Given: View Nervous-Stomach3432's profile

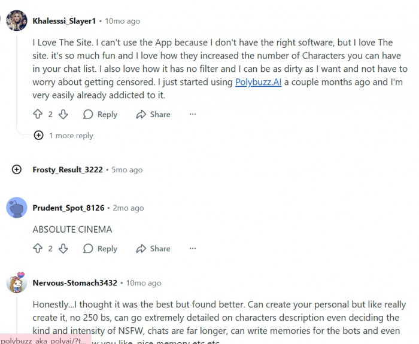Looking at the screenshot, I should pyautogui.click(x=75, y=283).
